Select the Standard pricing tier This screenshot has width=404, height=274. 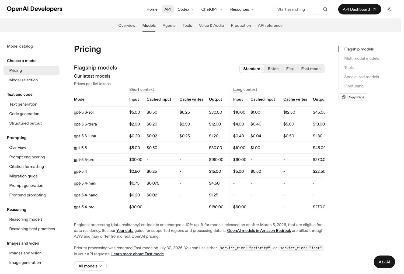click(252, 69)
